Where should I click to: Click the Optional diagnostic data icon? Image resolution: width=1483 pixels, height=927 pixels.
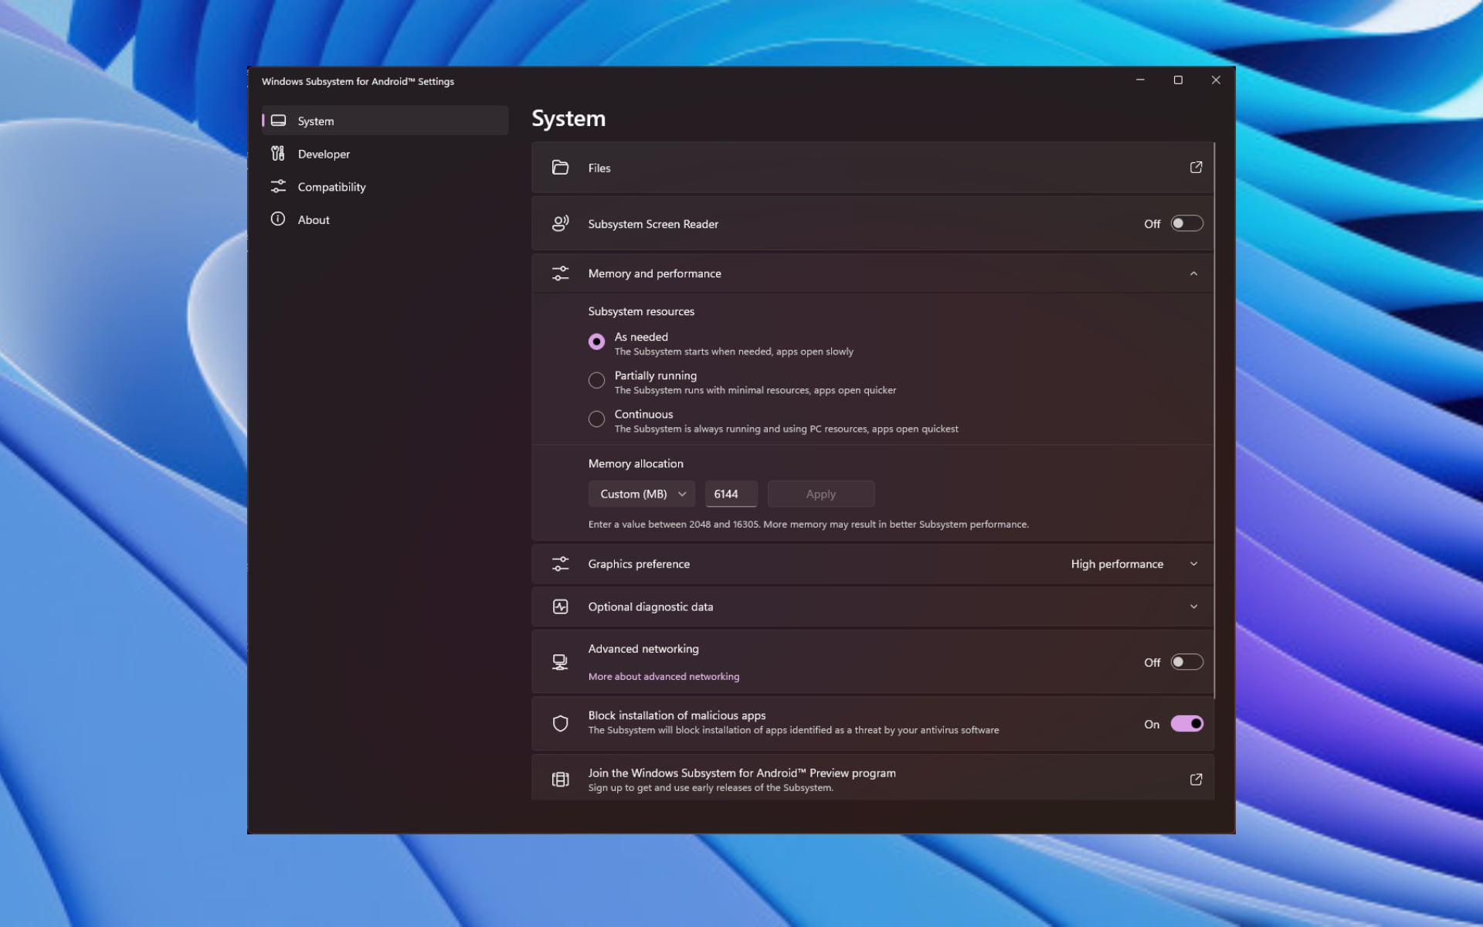pos(560,607)
